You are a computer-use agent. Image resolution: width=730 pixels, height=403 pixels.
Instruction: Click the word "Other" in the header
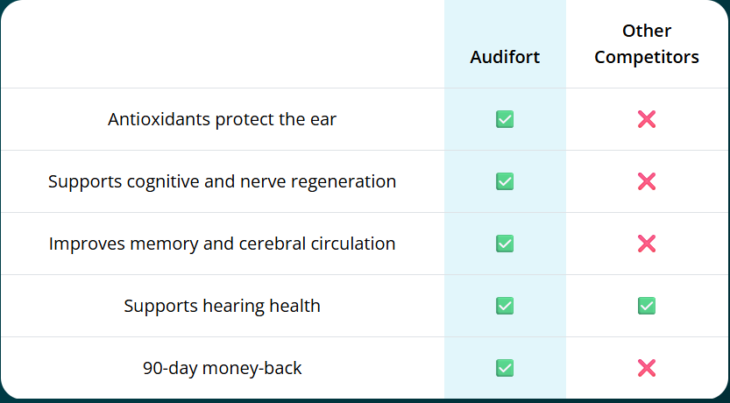(647, 31)
